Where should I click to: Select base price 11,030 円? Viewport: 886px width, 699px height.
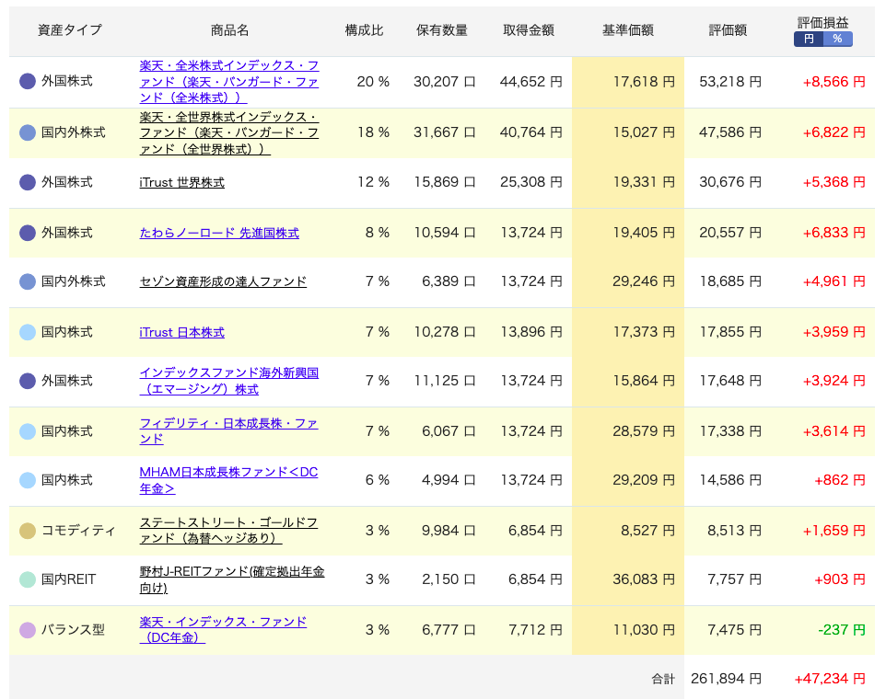(644, 630)
